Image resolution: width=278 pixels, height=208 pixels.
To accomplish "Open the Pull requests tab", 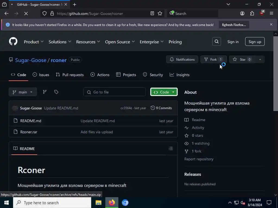I will (x=70, y=75).
